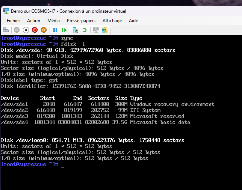Click the greyed enhanced session icon
This screenshot has height=190, width=242.
(96, 30)
